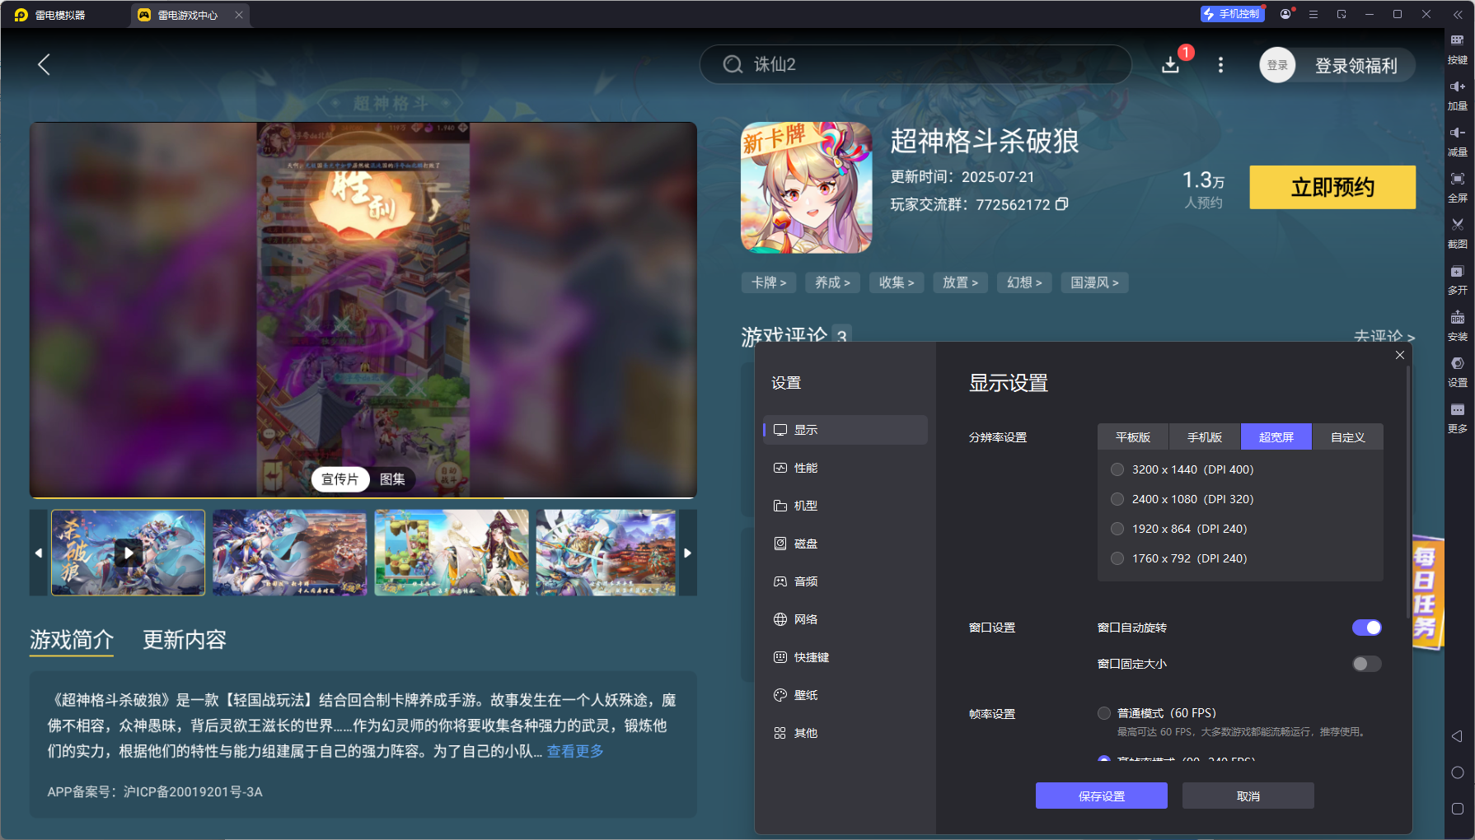The image size is (1475, 840).
Task: Open the 卡牌 > category tag
Action: click(x=769, y=282)
